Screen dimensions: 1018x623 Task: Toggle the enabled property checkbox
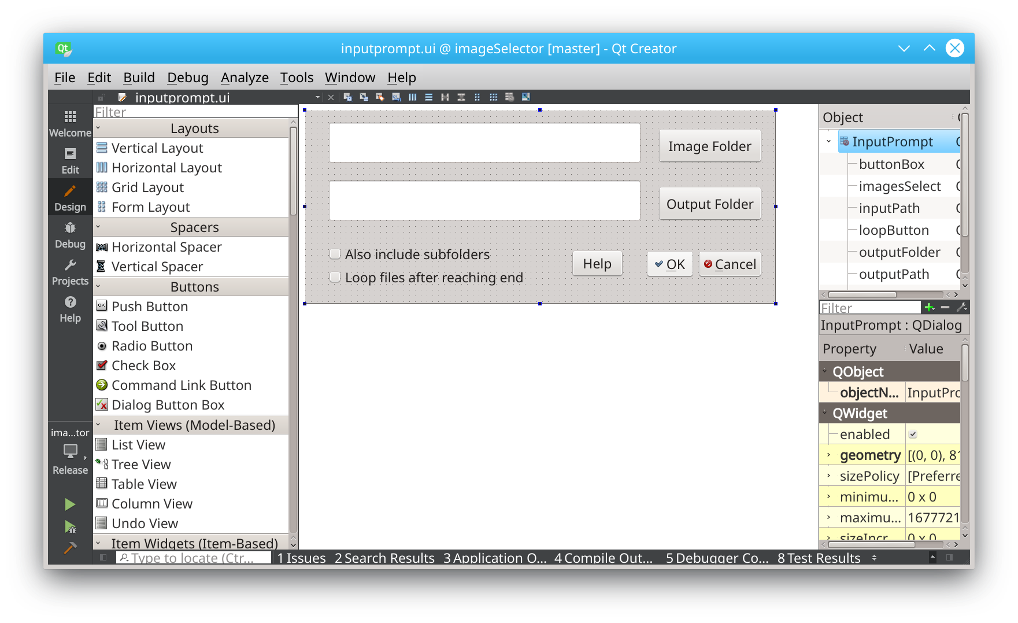pos(913,434)
